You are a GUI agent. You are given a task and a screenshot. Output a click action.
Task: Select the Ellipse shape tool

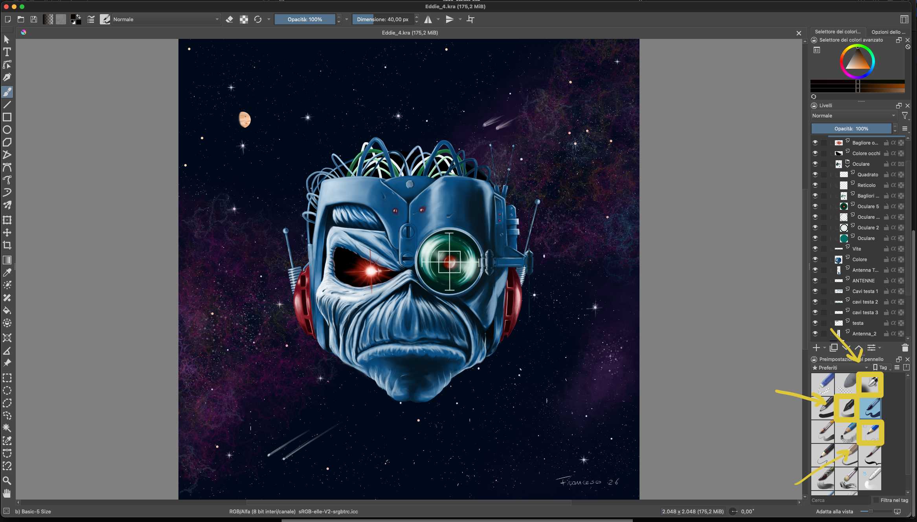point(7,130)
